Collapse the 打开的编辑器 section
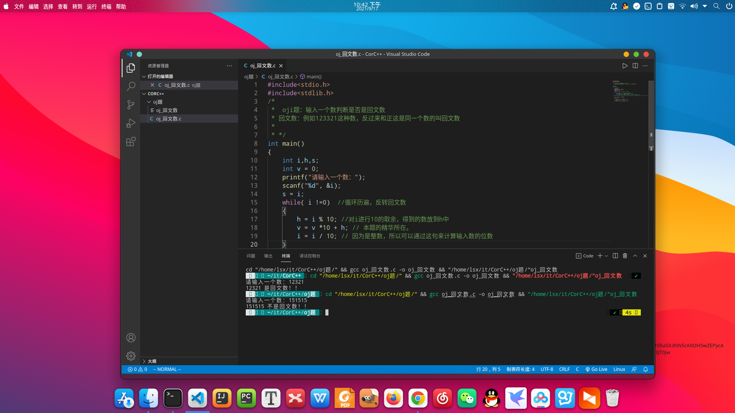 coord(189,76)
